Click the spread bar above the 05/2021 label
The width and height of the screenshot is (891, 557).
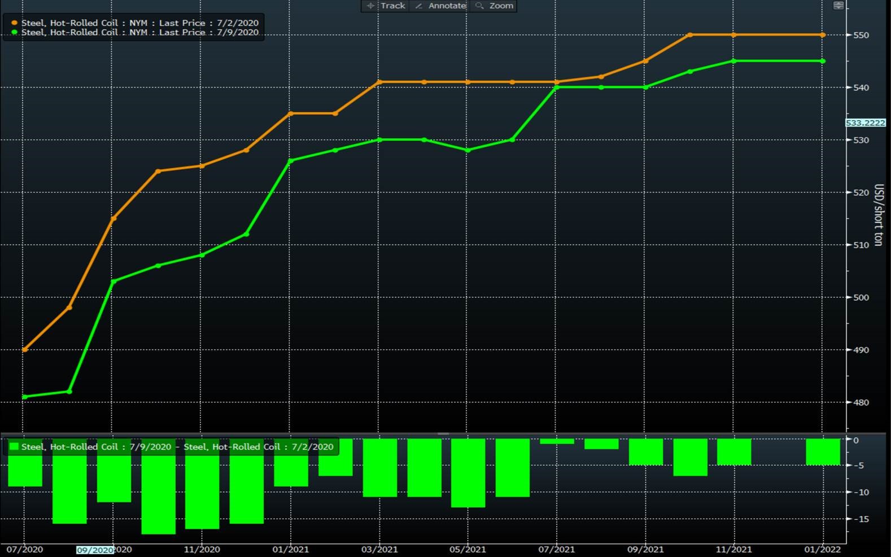468,472
